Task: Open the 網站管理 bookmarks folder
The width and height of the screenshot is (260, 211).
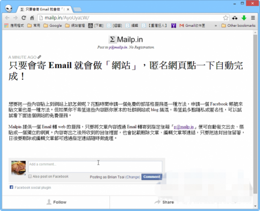Action: pos(75,25)
